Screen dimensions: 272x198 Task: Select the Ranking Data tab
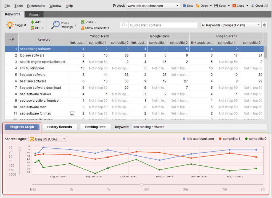95,127
